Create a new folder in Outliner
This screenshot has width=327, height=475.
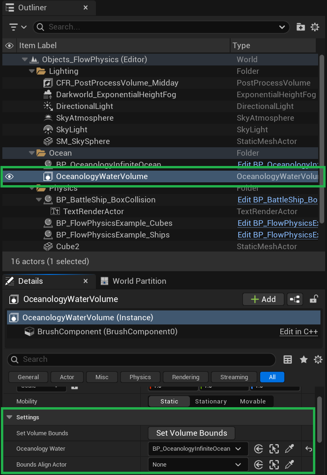click(x=301, y=27)
